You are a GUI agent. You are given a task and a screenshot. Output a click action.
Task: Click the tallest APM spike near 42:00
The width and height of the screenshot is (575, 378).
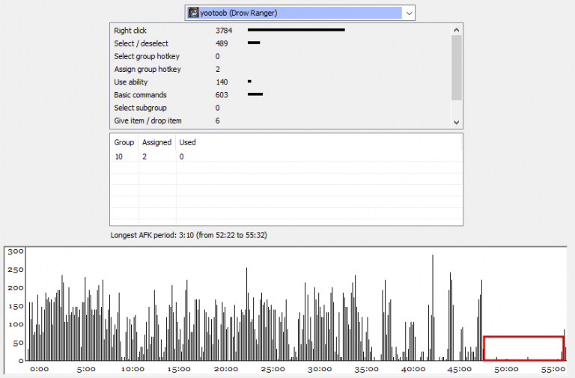pyautogui.click(x=433, y=307)
